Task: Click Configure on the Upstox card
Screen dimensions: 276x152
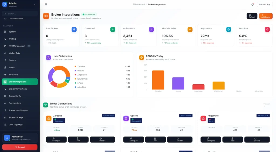Action: (134, 140)
